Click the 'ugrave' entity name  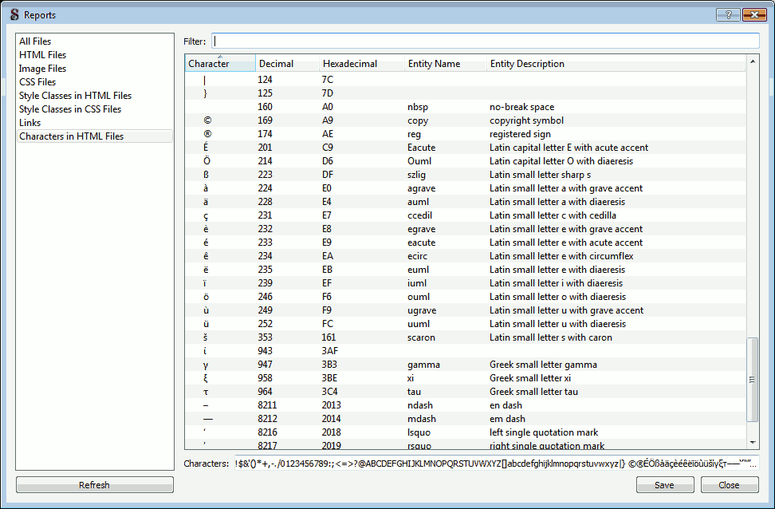tap(422, 310)
